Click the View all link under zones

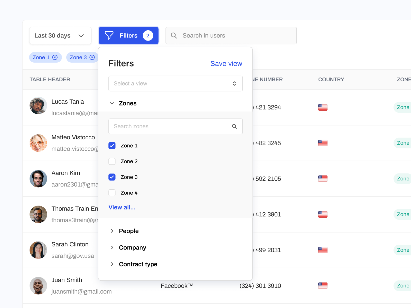point(122,207)
